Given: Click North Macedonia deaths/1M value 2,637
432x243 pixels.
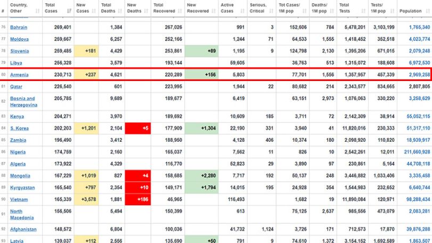Looking at the screenshot, I should 328,212.
